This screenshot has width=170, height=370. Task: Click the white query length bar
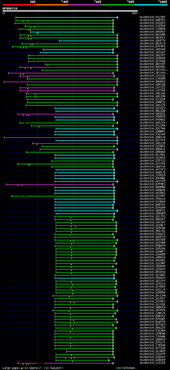[x=70, y=11]
